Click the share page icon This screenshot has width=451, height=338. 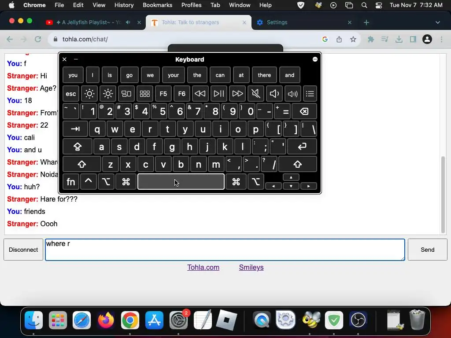click(339, 39)
